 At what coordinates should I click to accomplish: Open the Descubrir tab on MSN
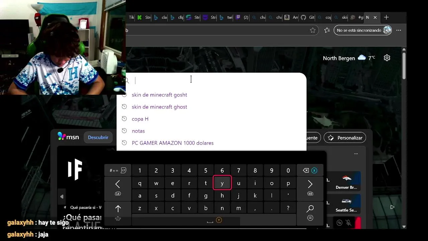click(98, 137)
